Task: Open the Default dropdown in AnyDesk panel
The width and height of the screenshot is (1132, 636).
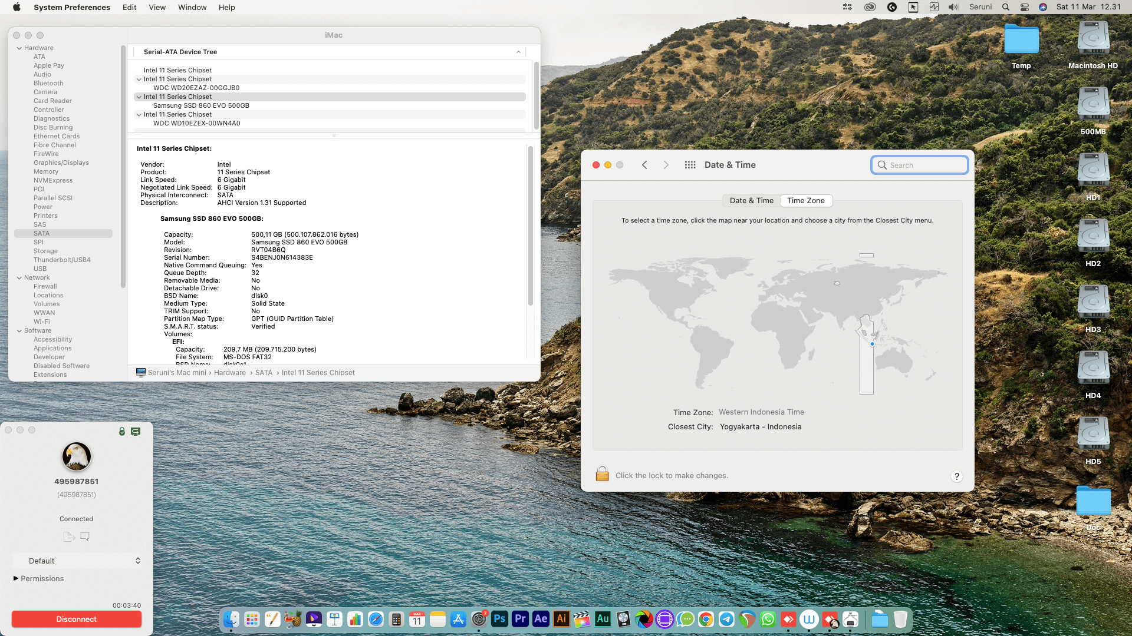Action: pyautogui.click(x=77, y=561)
